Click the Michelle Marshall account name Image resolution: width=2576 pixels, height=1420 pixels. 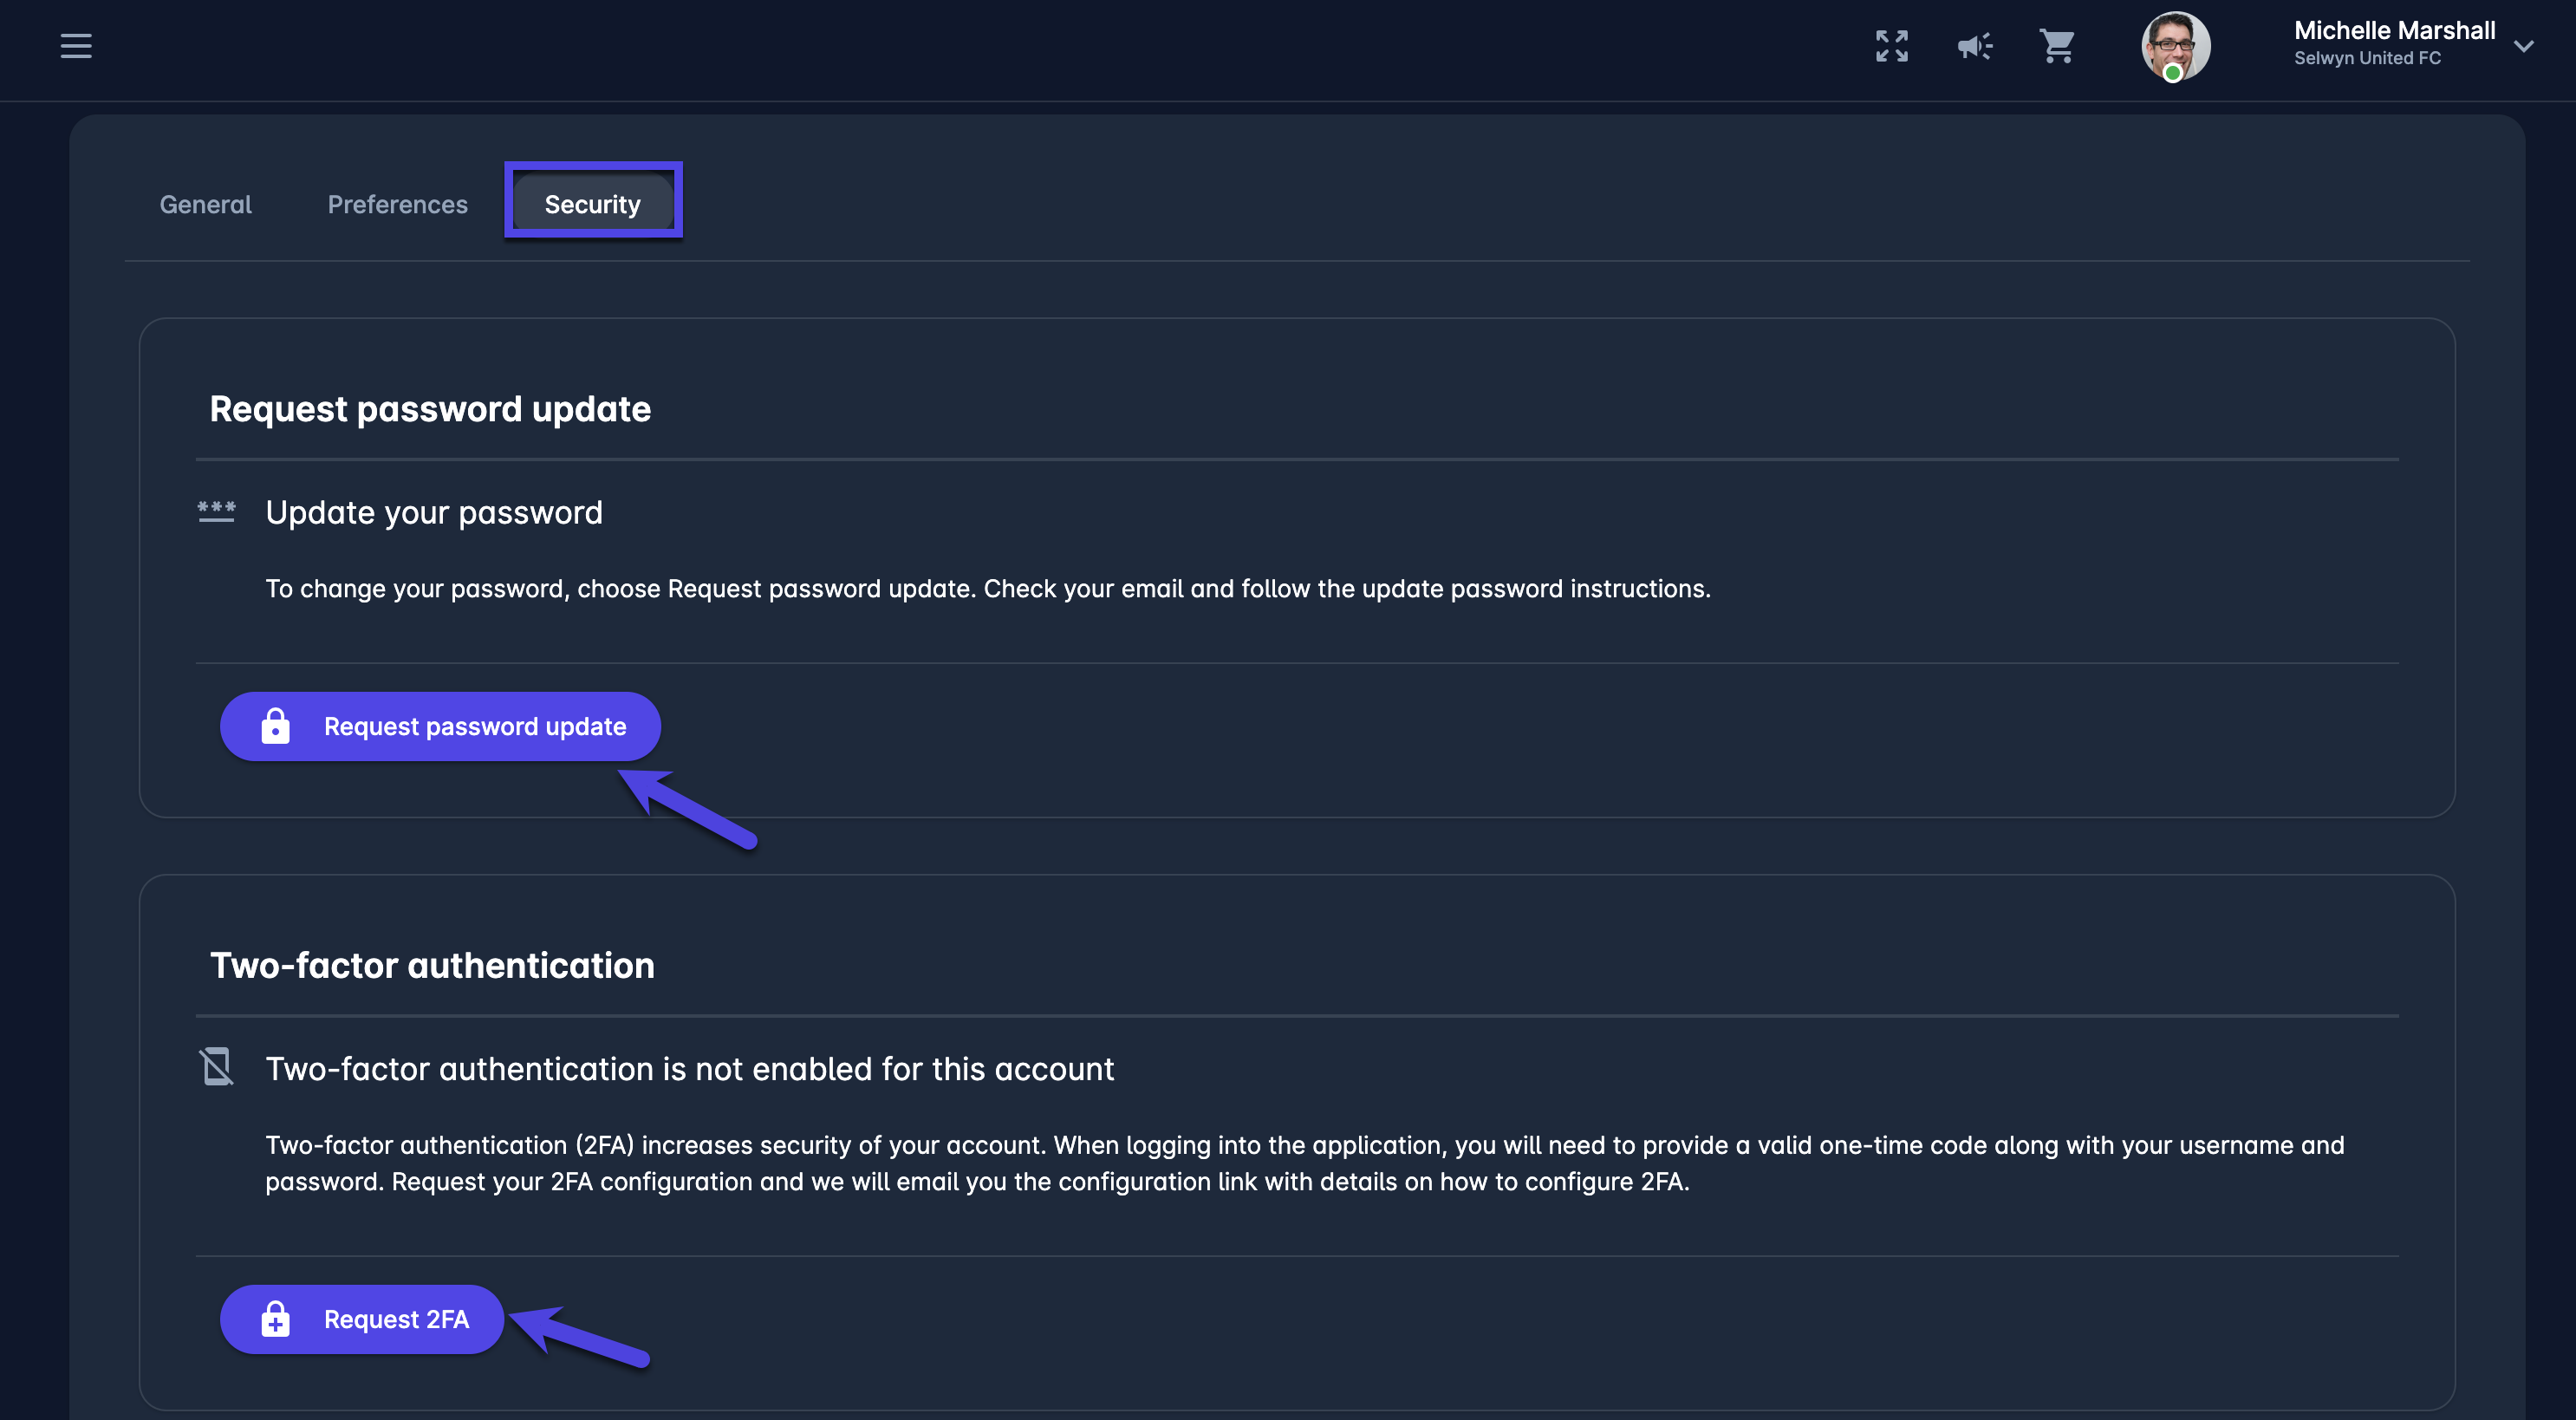click(x=2393, y=30)
